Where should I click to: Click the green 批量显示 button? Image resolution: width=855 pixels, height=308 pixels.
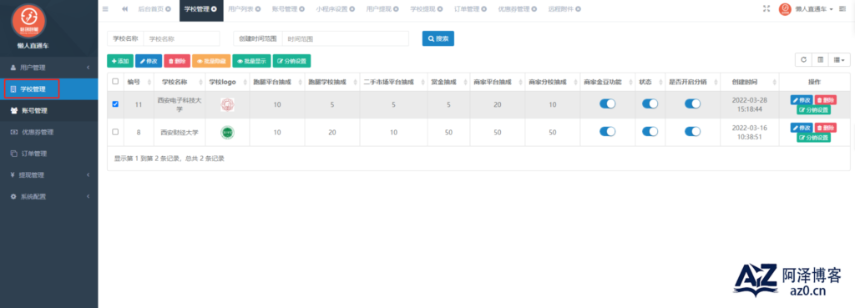click(251, 61)
